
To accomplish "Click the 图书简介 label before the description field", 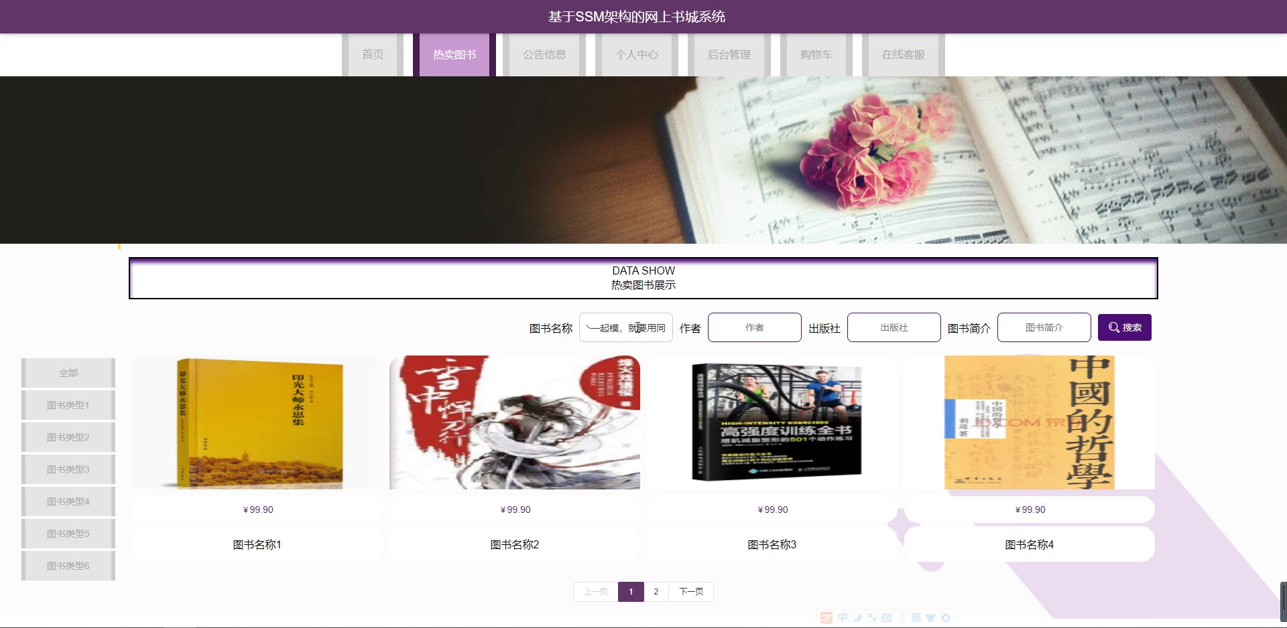I will pyautogui.click(x=969, y=328).
